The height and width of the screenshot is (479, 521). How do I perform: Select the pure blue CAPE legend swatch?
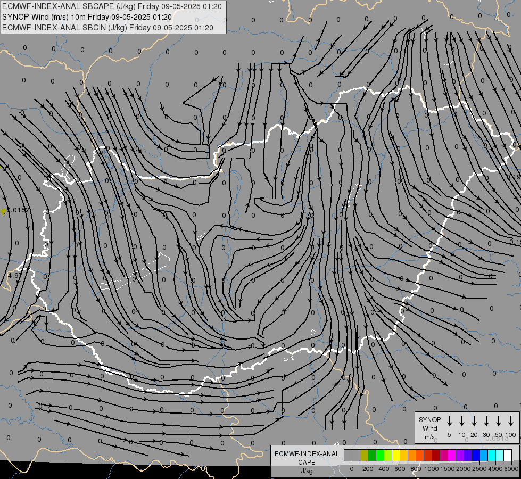tap(476, 455)
